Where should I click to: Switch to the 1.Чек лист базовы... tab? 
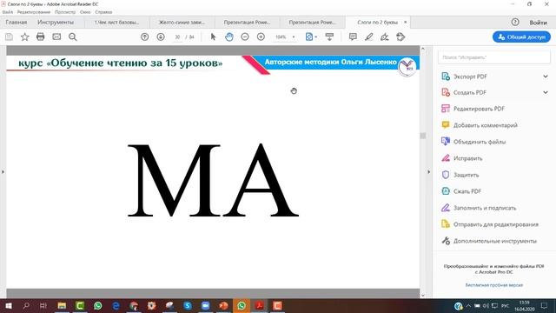point(117,23)
